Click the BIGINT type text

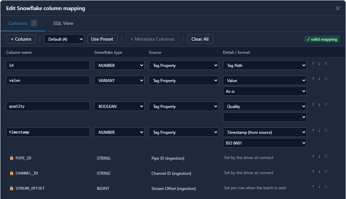point(103,189)
